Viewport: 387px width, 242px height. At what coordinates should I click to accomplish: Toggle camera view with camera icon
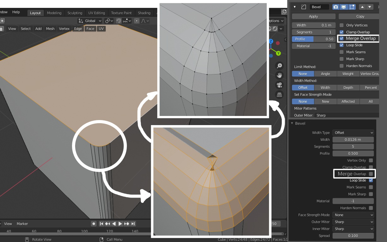279,85
